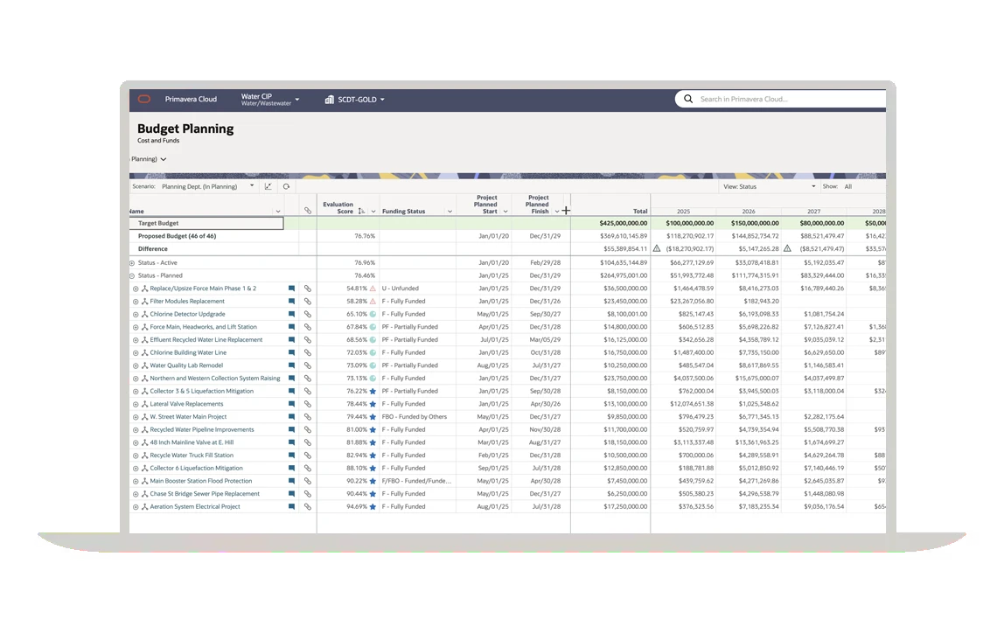
Task: Click paperclip icon in column header
Action: click(x=308, y=211)
